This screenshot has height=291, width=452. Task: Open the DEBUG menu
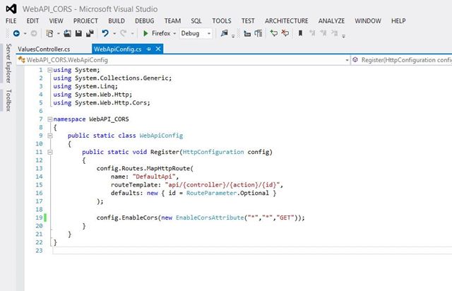144,20
